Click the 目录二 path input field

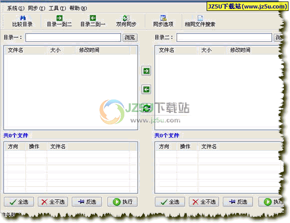pyautogui.click(x=224, y=38)
